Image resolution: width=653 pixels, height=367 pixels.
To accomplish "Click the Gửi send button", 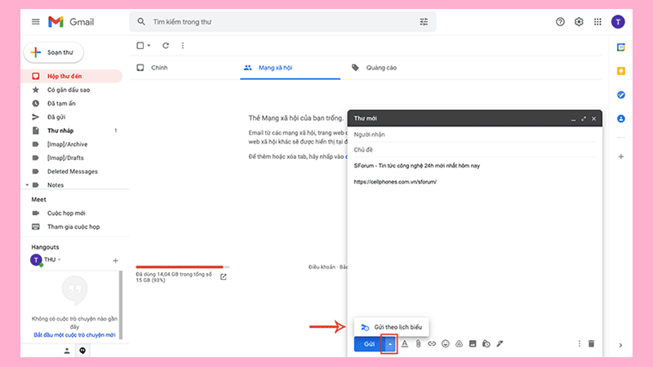I will click(369, 344).
